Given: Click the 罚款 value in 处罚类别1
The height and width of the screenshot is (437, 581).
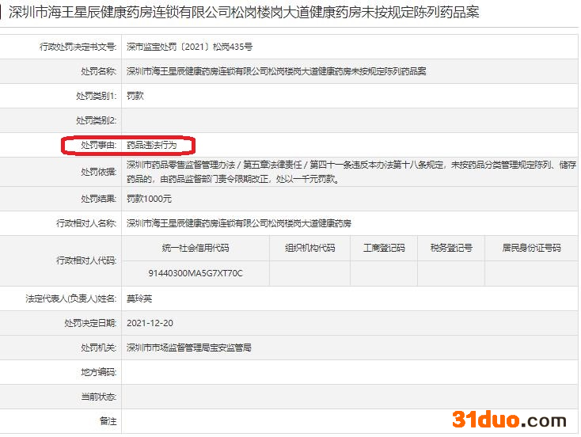Looking at the screenshot, I should pyautogui.click(x=135, y=96).
